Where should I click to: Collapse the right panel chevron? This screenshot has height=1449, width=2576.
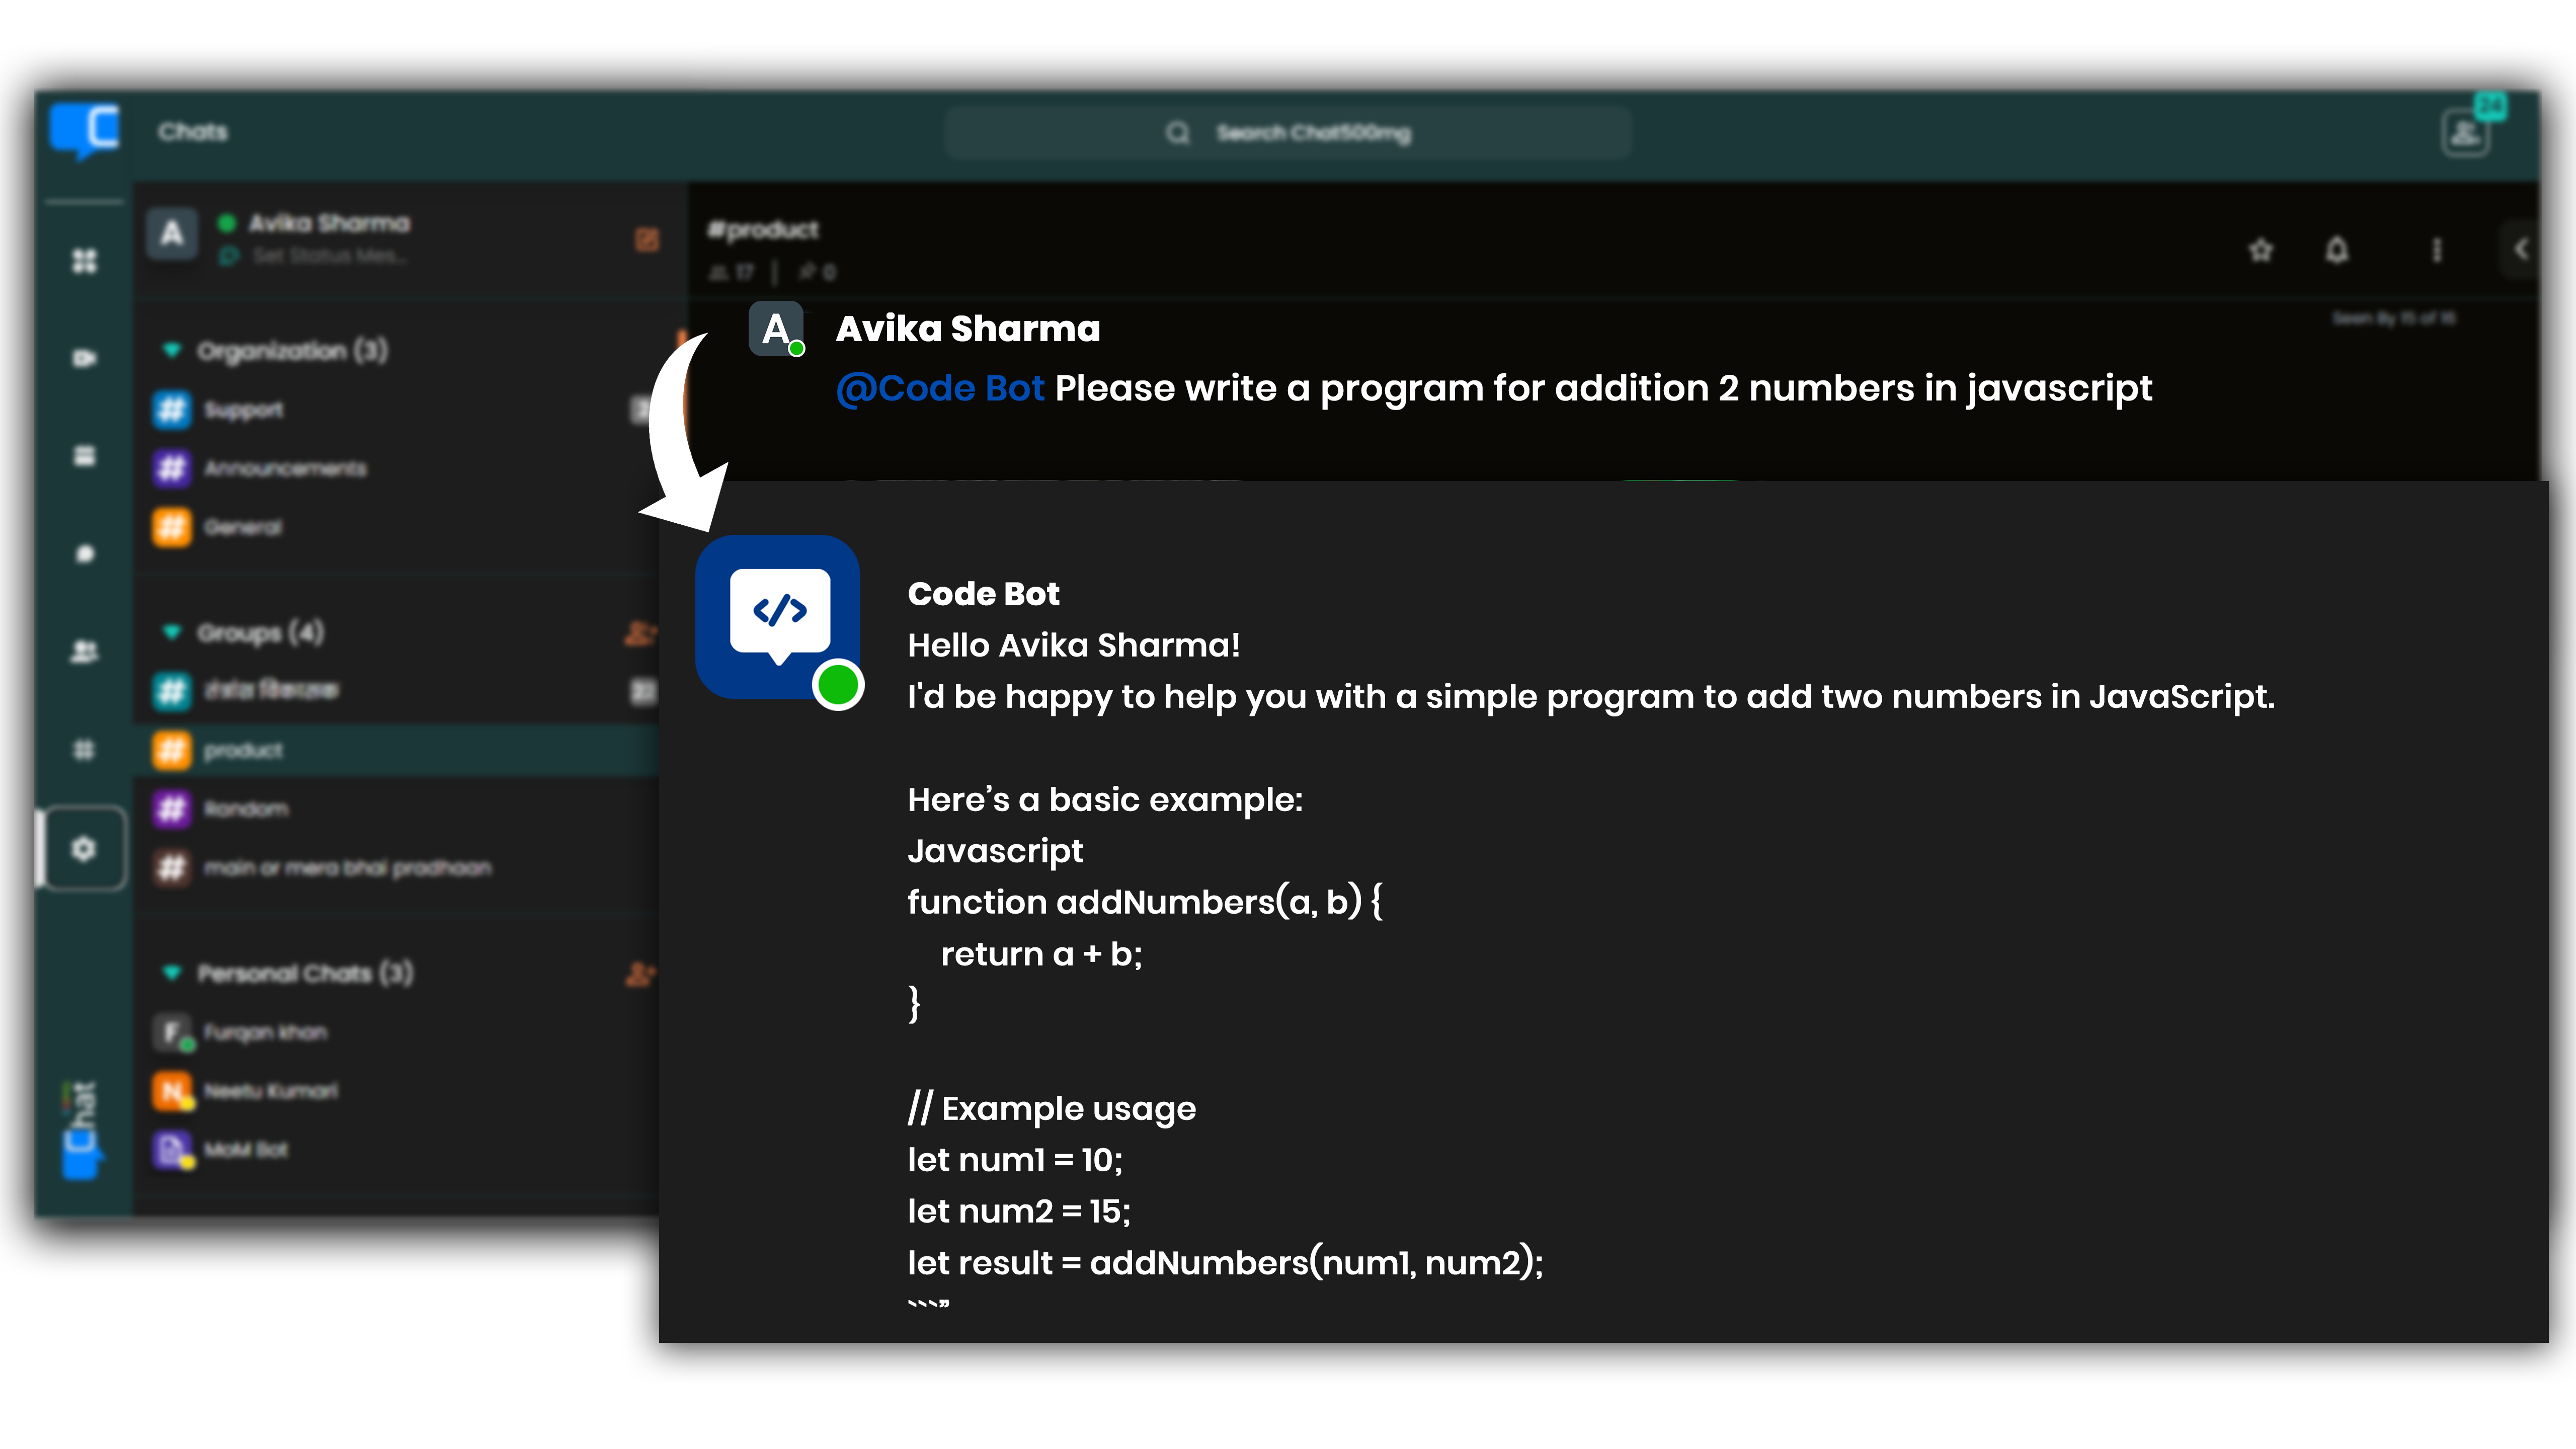click(2521, 249)
